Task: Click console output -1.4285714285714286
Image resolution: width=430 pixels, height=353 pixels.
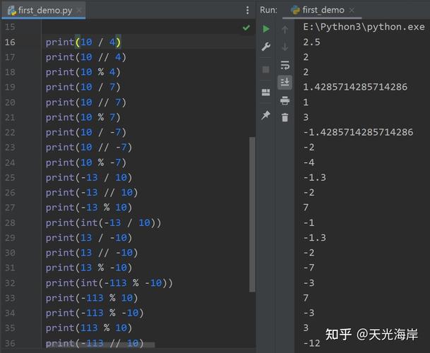Action: point(358,132)
